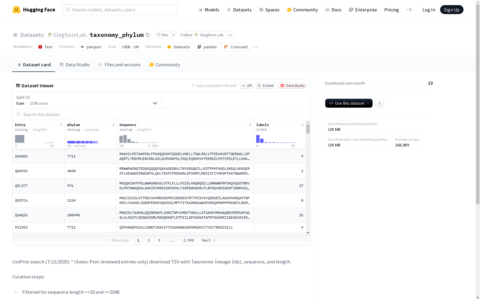Click the dataset viewer table icon
This screenshot has width=480, height=300.
pos(18,85)
